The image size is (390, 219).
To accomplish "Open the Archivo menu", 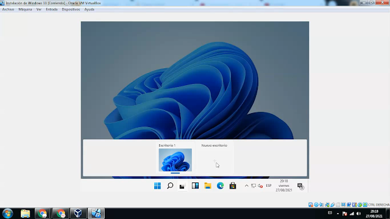I will point(8,10).
